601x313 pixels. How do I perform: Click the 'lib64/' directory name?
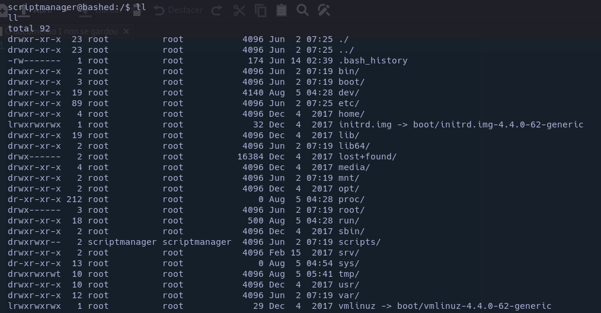354,146
